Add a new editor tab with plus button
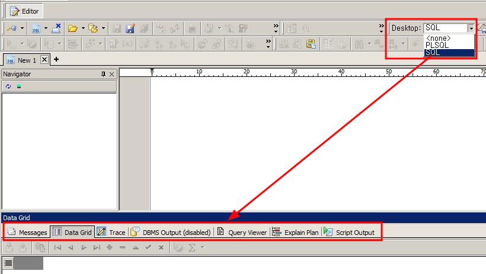Screen dimensions: 486x274 point(56,60)
